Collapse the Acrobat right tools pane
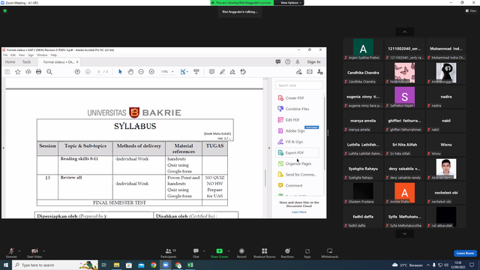This screenshot has width=480, height=270. coord(269,148)
